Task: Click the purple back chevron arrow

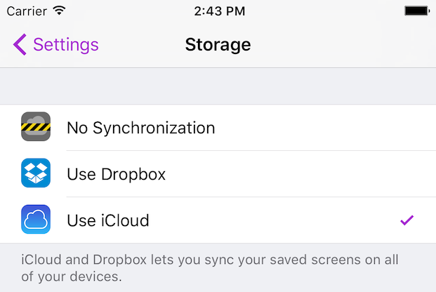Action: pos(20,44)
